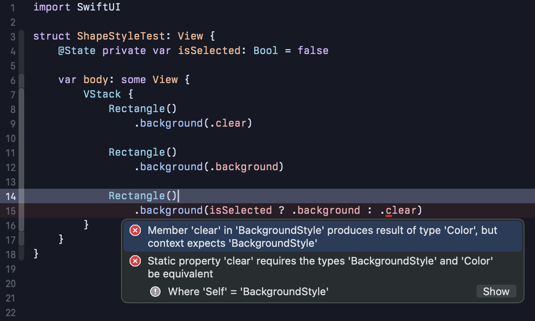Click the gray exclamation note icon in the popover
Screen dimensions: 535x321
(x=155, y=292)
